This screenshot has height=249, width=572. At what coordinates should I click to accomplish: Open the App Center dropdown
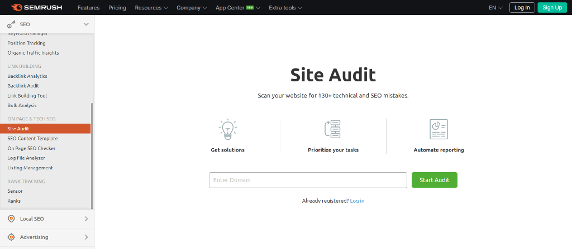click(238, 8)
